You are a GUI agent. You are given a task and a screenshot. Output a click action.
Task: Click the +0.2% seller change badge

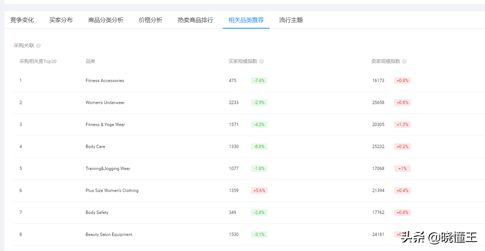click(x=402, y=147)
